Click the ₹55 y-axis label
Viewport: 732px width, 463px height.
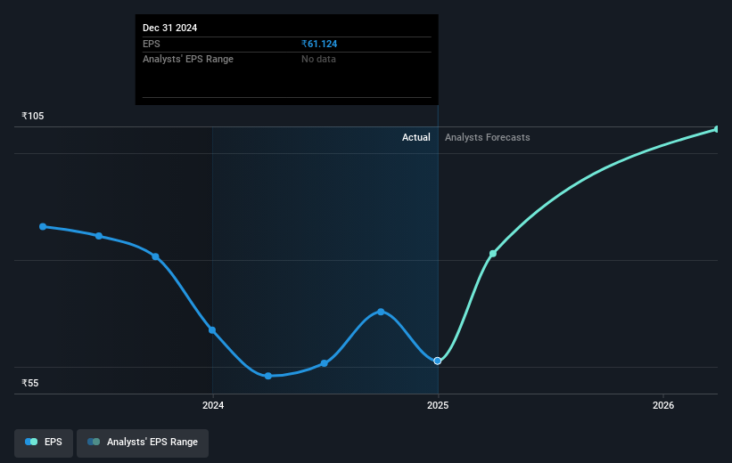(x=30, y=383)
